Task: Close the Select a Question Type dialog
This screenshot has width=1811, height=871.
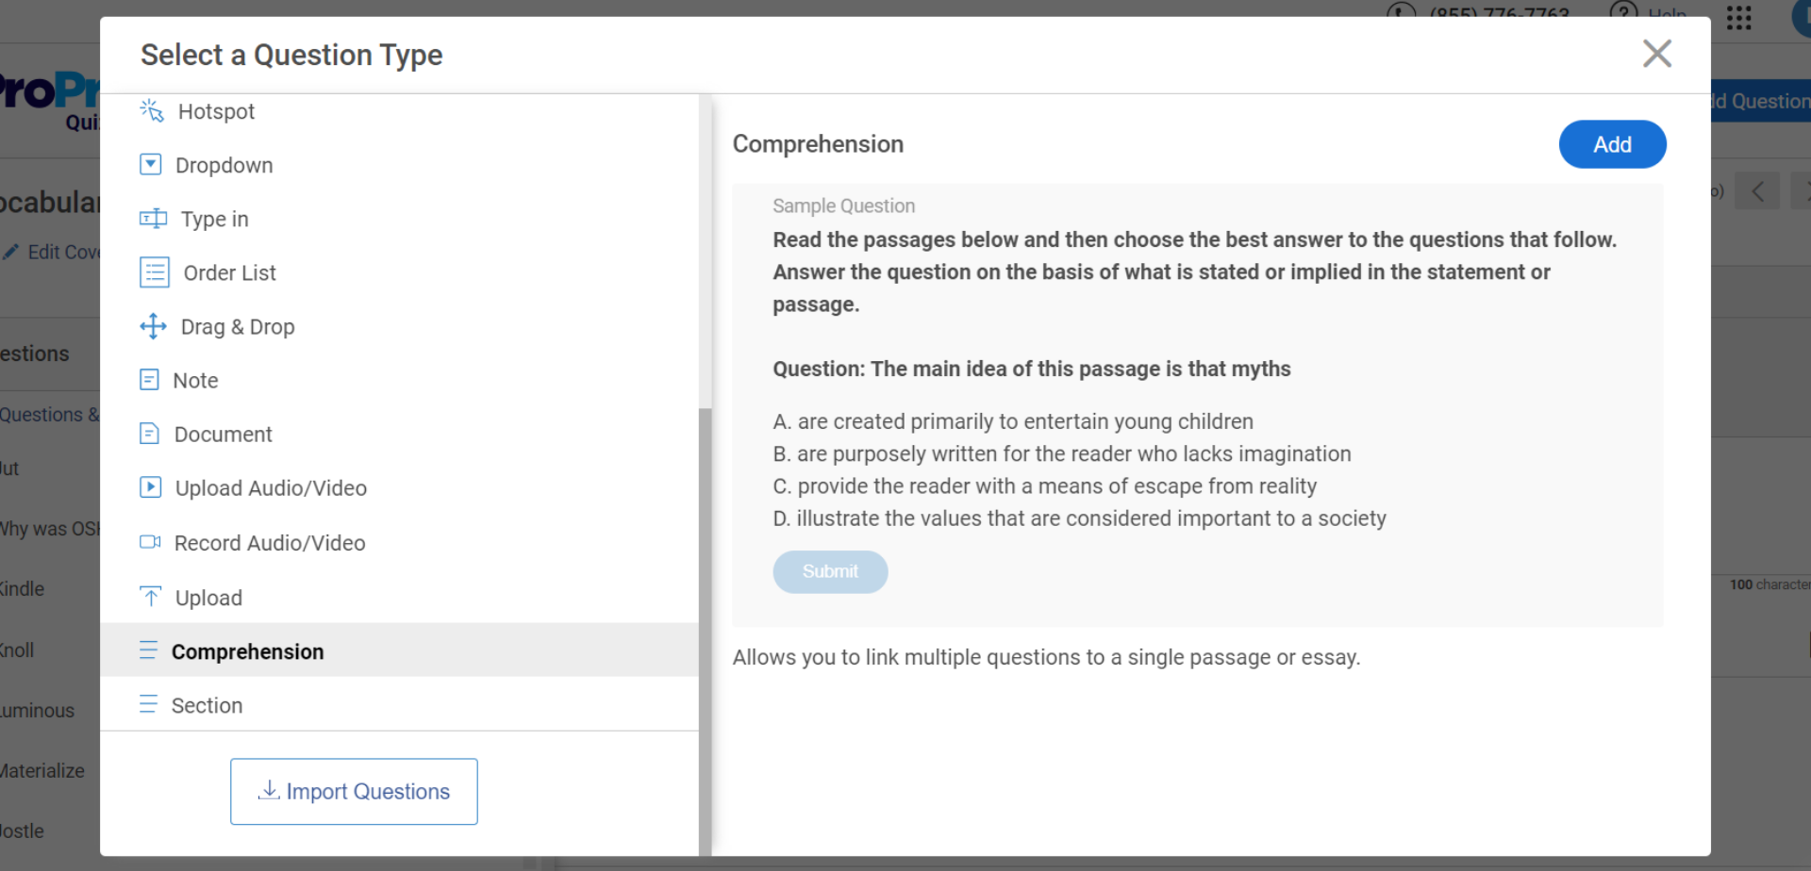Action: 1656,54
